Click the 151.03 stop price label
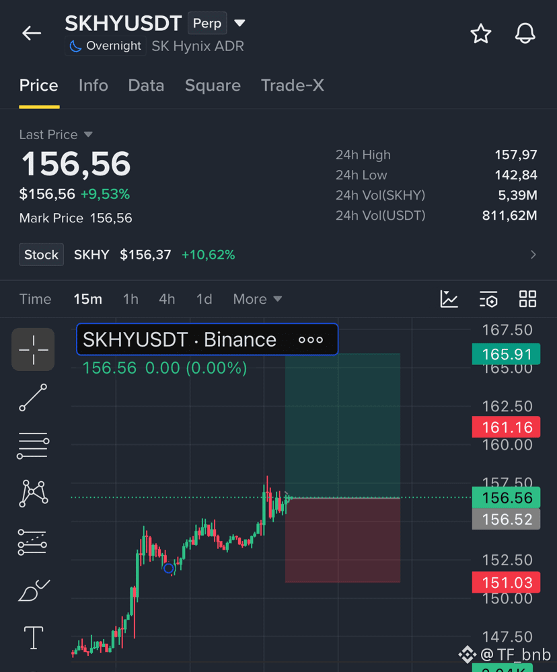The height and width of the screenshot is (672, 557). click(x=506, y=583)
